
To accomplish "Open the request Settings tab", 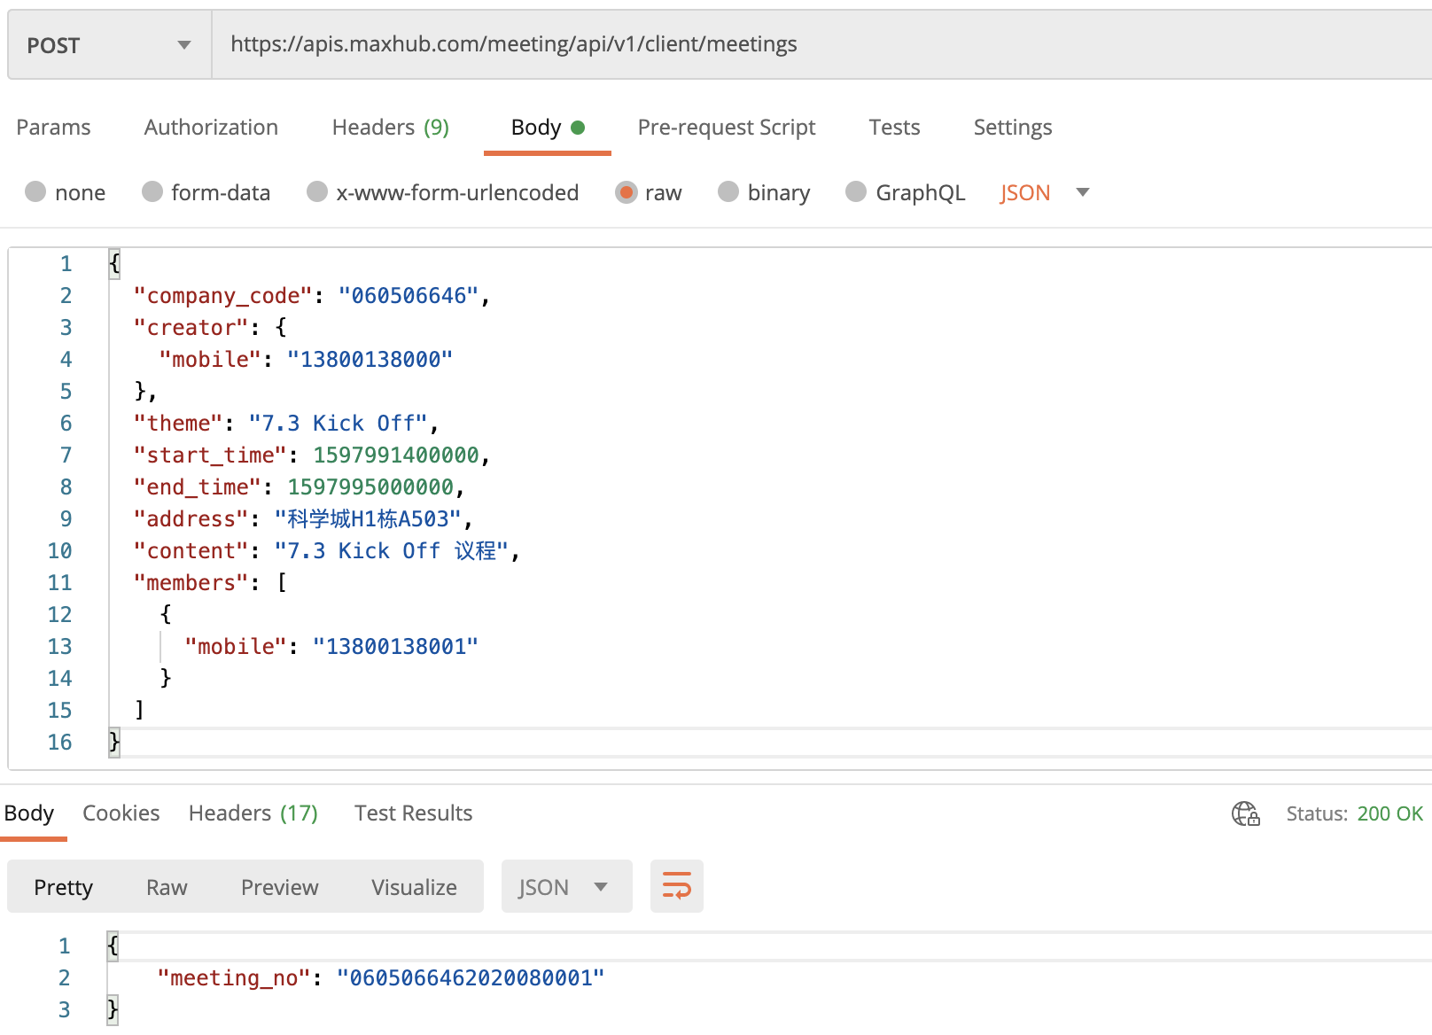I will click(x=1012, y=128).
